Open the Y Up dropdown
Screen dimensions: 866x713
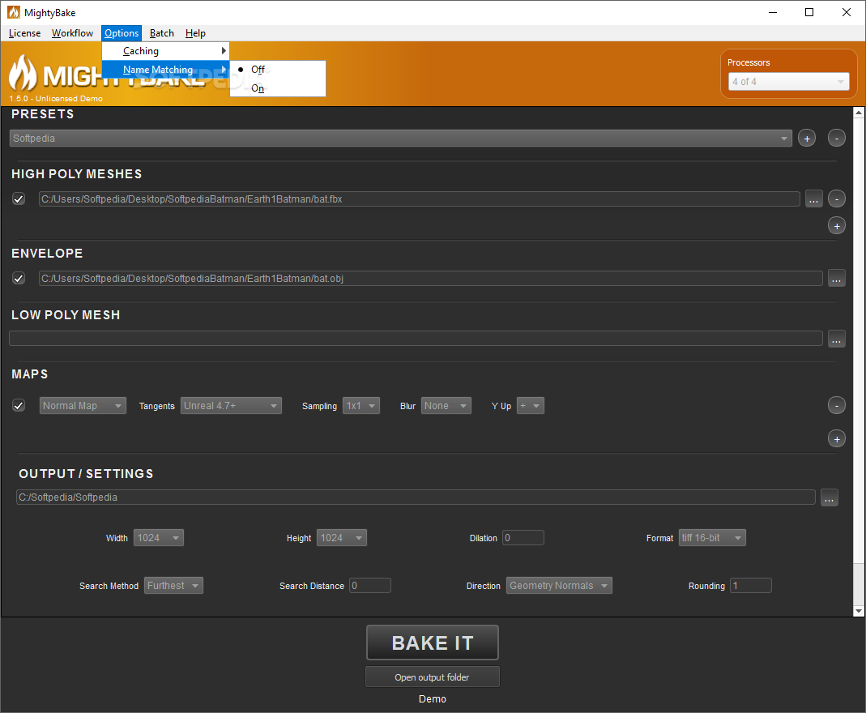coord(530,406)
